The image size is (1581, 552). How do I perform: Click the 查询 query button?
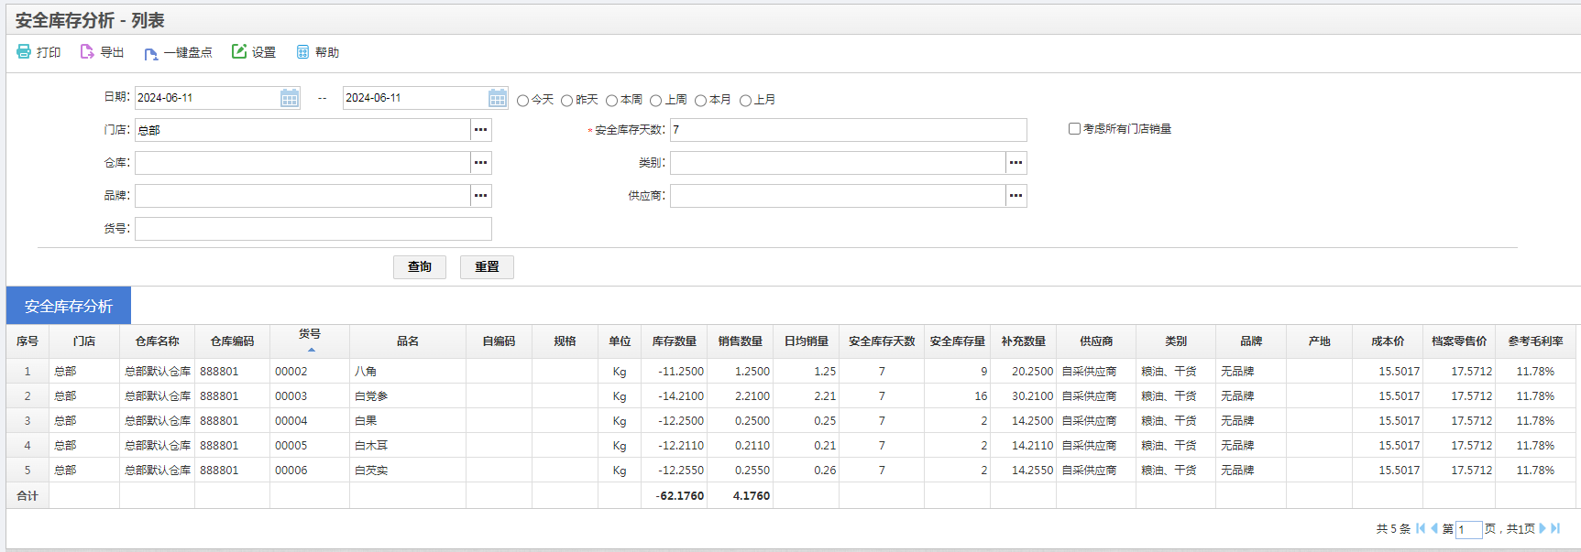(x=420, y=266)
